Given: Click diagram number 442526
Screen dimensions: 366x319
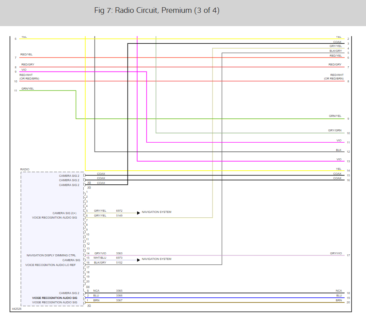Looking at the screenshot, I should pos(16,309).
